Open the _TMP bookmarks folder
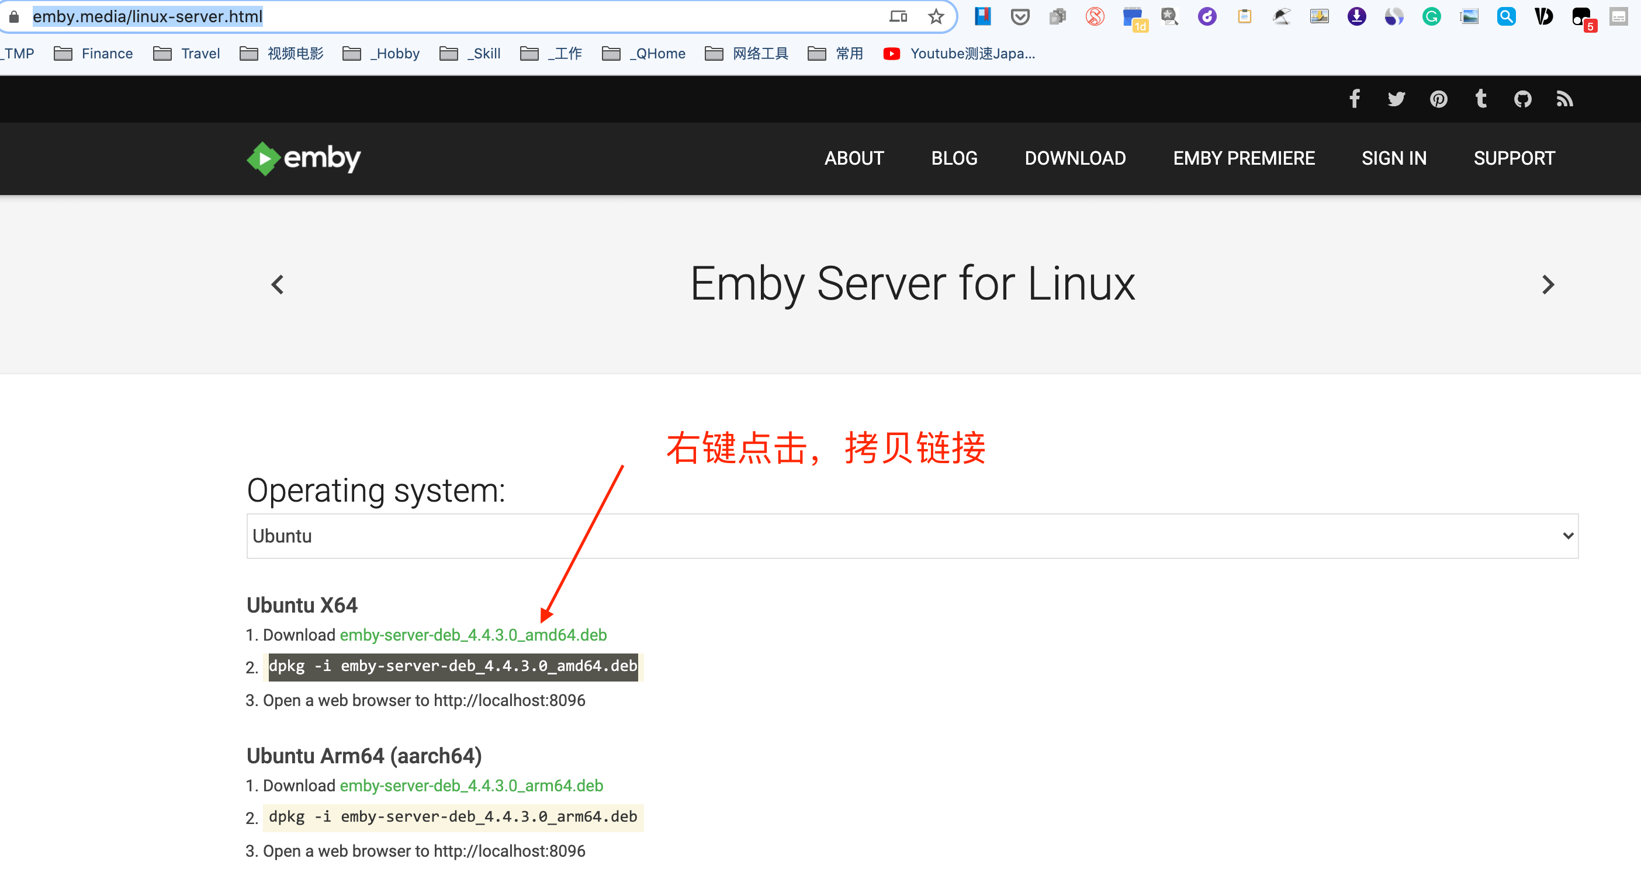This screenshot has width=1641, height=883. [17, 54]
